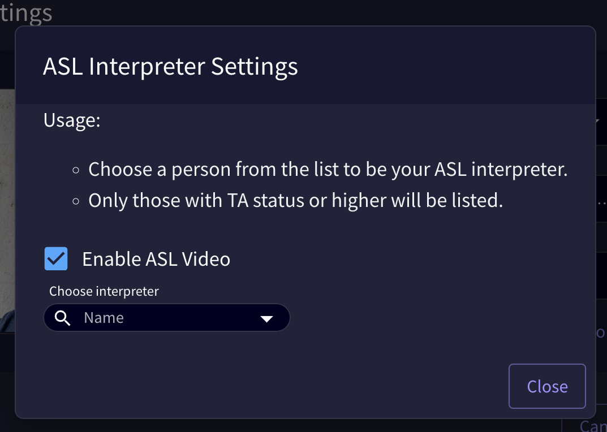
Task: Click the second usage bullet about TA status
Action: pos(296,200)
